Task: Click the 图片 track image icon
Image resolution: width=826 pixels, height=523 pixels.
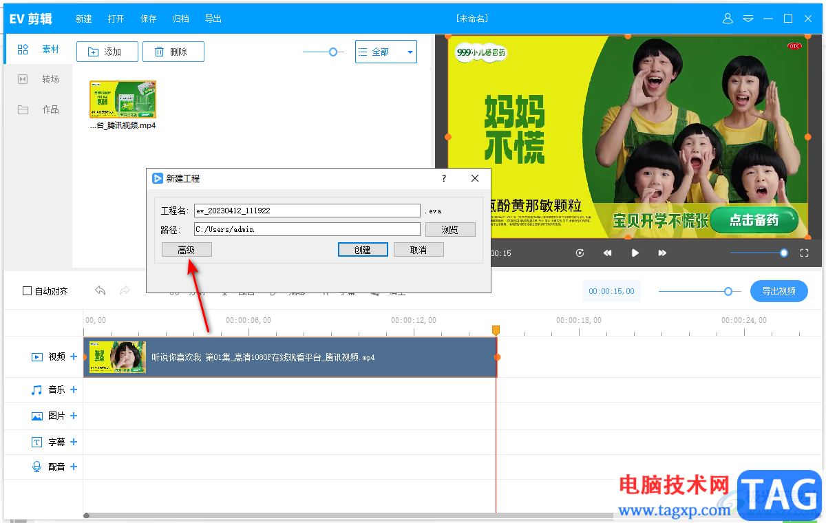Action: tap(37, 416)
